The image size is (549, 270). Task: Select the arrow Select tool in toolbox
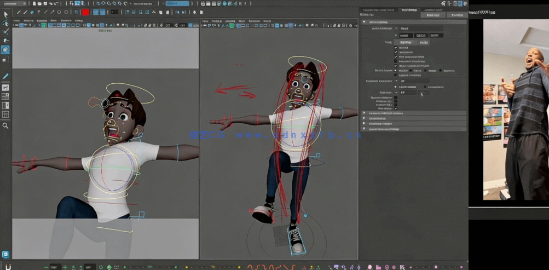[5, 14]
